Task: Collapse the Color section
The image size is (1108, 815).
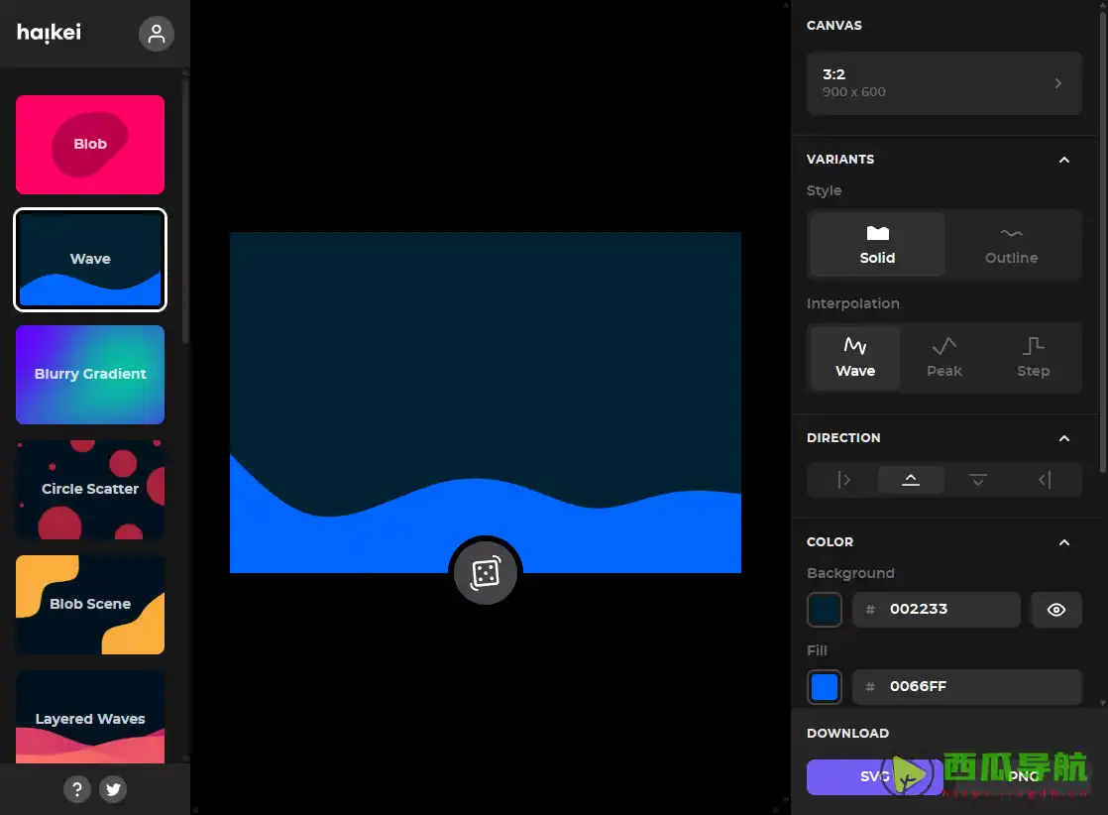Action: click(x=1063, y=542)
